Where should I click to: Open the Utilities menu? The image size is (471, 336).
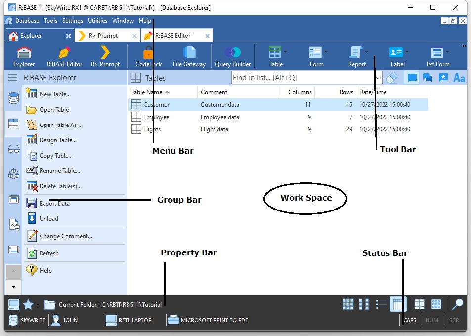pyautogui.click(x=98, y=21)
